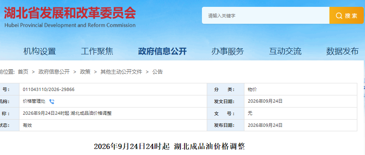Viewport: 365px width, 155px height.
Task: Click the Hubei Provincial Development and Reform Commission subtitle
Action: [70, 25]
